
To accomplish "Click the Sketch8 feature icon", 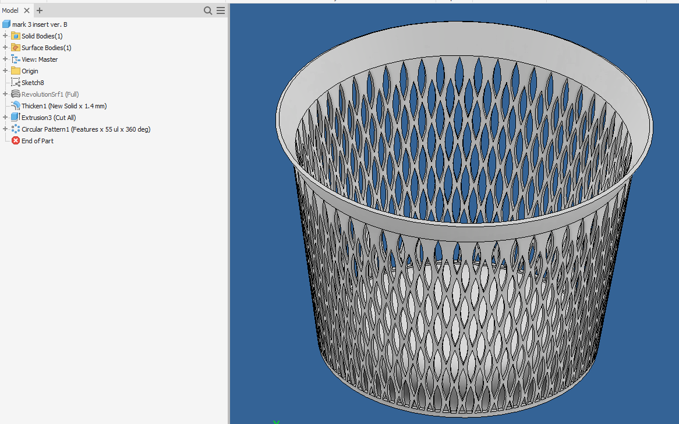I will [15, 82].
